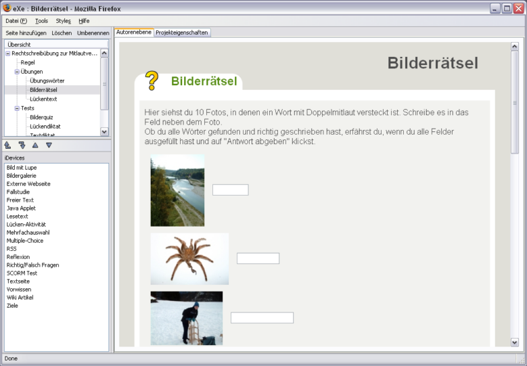Add Freier Text iDevice
The width and height of the screenshot is (527, 366).
(x=20, y=200)
